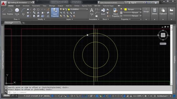Click the Explode tool icon

coord(48,13)
